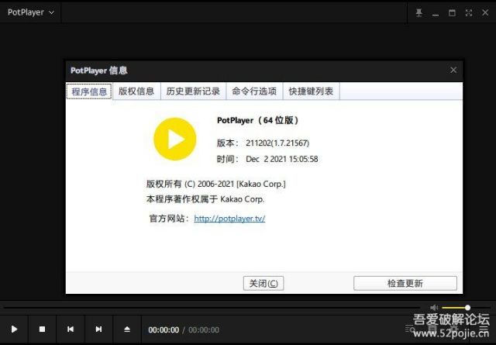The height and width of the screenshot is (345, 496).
Task: Click the 关闭(C) button
Action: click(263, 283)
